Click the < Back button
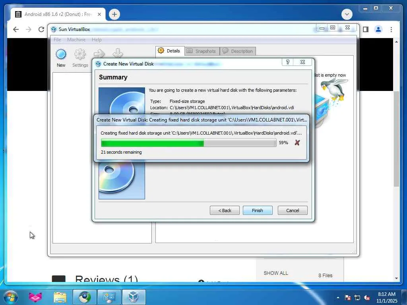The height and width of the screenshot is (305, 407). 225,210
